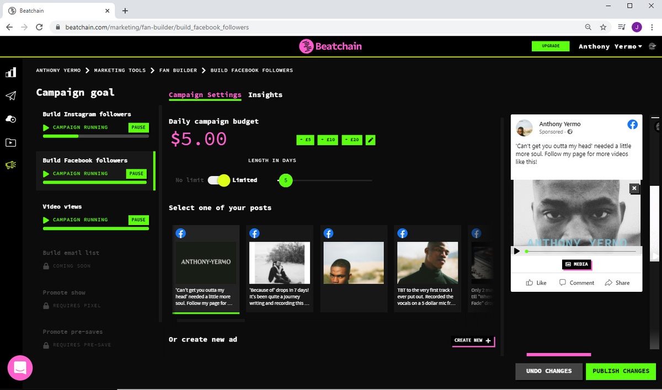Click the browser address bar URL
This screenshot has width=662, height=390.
[x=157, y=27]
